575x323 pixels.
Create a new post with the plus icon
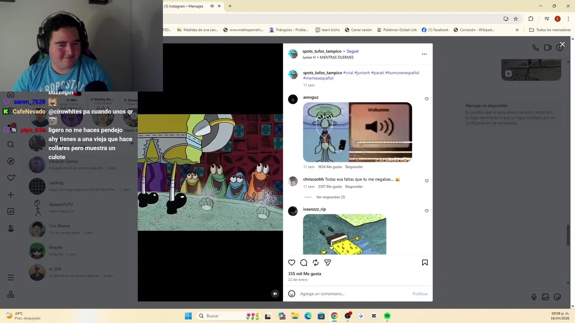11,195
